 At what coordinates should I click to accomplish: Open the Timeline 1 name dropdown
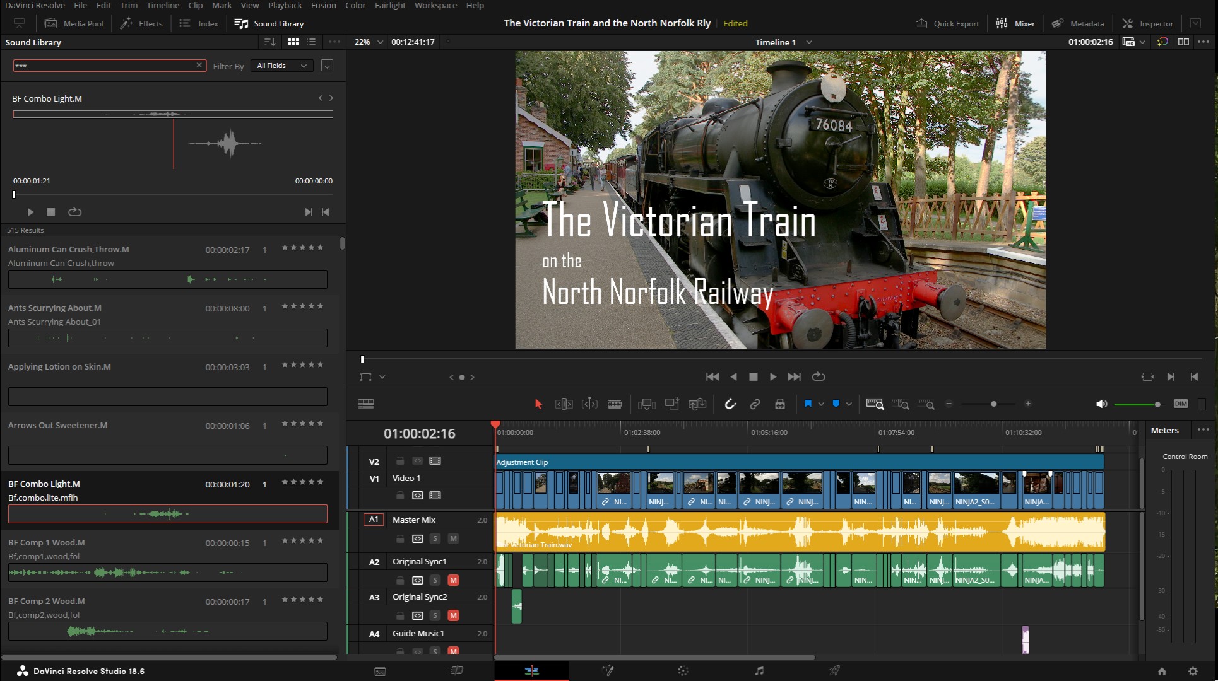(809, 42)
